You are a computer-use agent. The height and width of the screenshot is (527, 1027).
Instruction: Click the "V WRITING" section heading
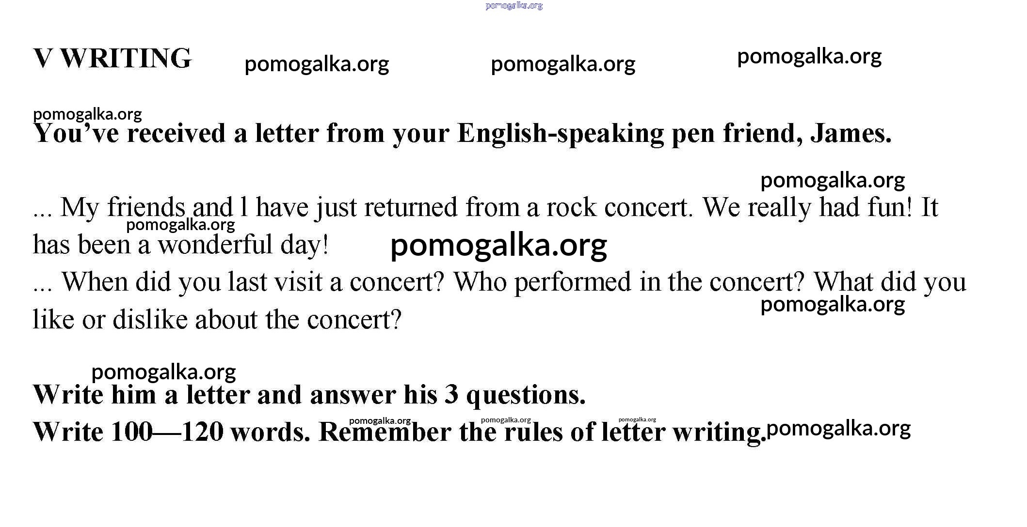tap(112, 58)
